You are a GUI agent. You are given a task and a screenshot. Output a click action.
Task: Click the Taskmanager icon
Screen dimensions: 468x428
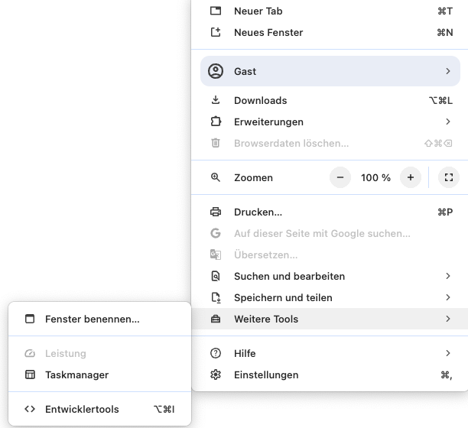tap(30, 374)
